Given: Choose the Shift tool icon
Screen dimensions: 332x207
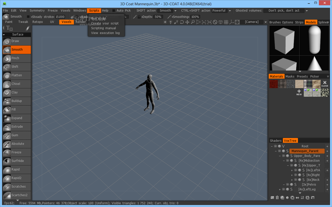Looking at the screenshot, I should (x=7, y=67).
